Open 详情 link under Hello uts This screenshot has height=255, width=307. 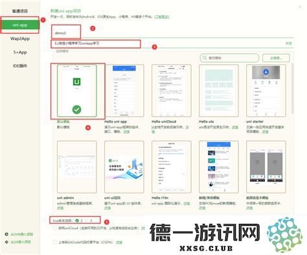235,127
